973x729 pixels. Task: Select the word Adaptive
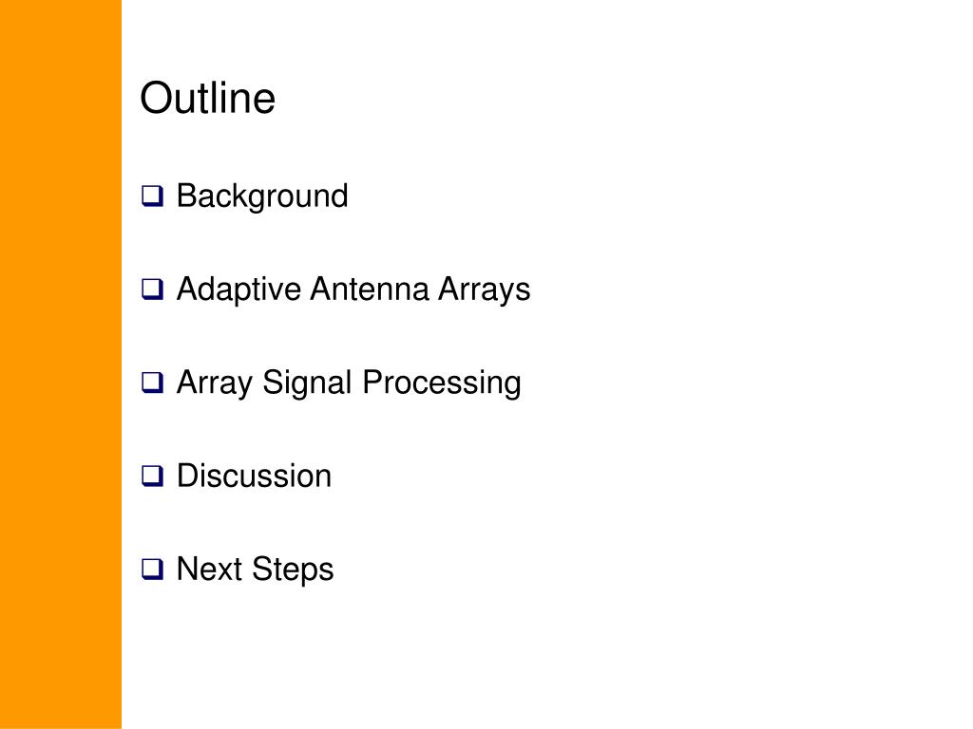[x=238, y=290]
